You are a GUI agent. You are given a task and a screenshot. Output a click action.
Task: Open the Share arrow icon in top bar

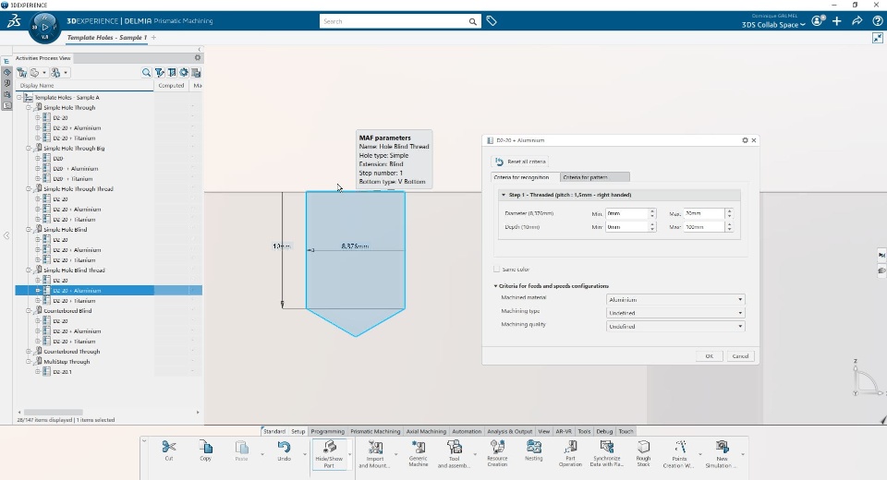(857, 21)
